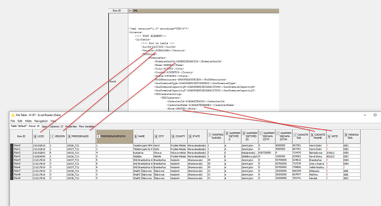Select Row5 ID in the File Table
The height and width of the screenshot is (206, 381).
[22, 163]
